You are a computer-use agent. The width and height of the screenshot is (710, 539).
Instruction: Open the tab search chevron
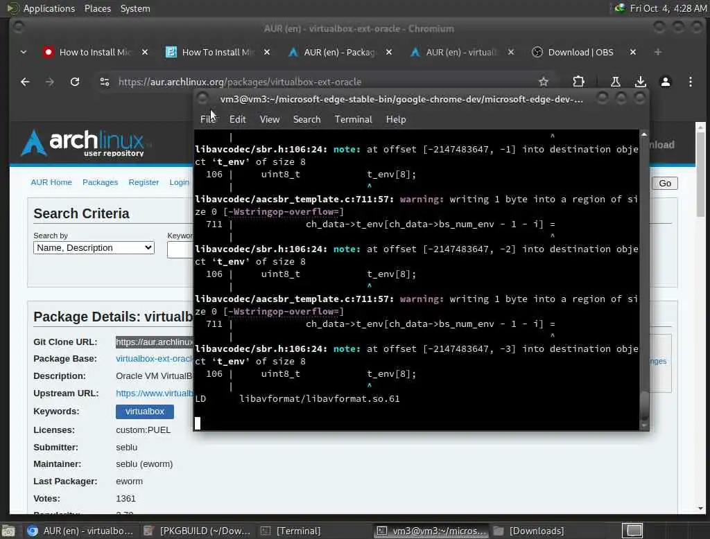(24, 52)
